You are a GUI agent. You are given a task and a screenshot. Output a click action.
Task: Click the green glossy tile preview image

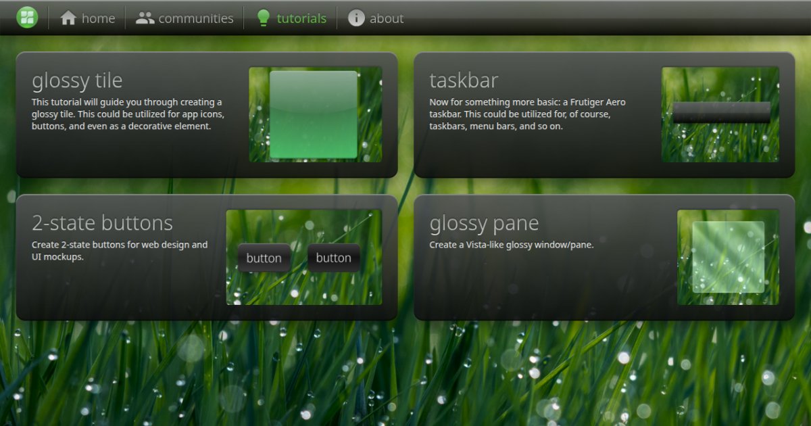(315, 114)
